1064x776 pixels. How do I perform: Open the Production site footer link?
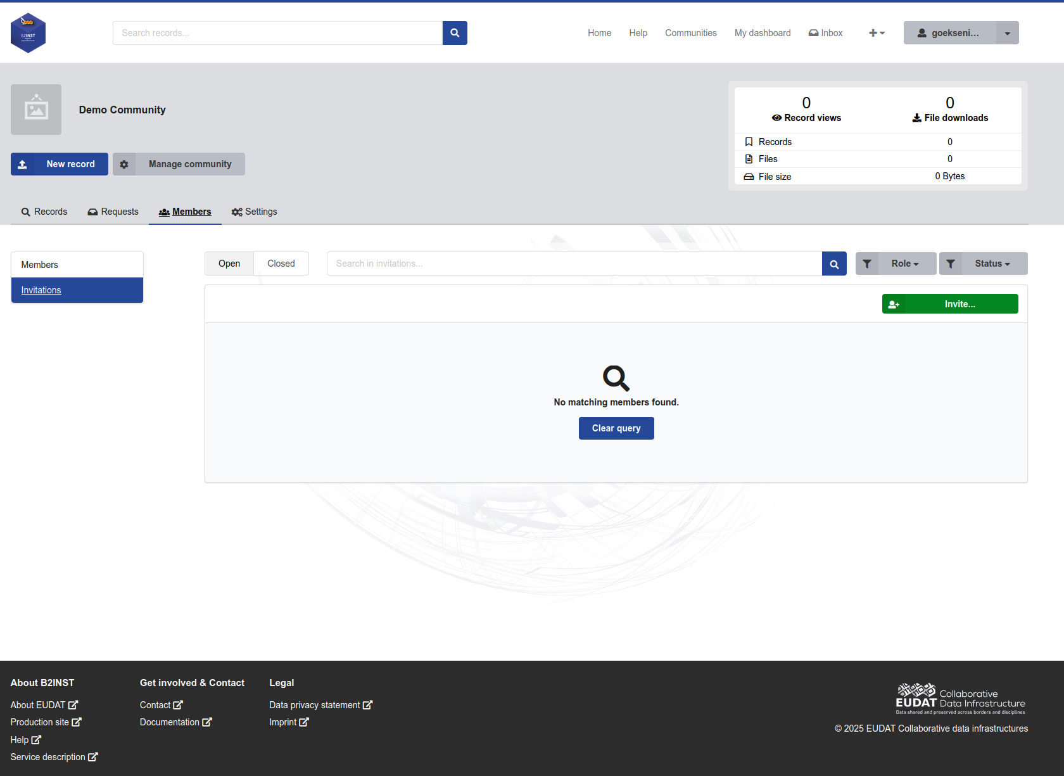pos(46,722)
